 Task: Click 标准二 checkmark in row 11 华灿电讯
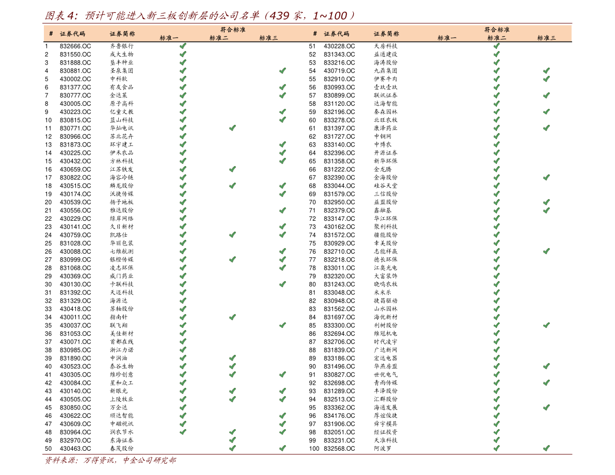click(232, 128)
